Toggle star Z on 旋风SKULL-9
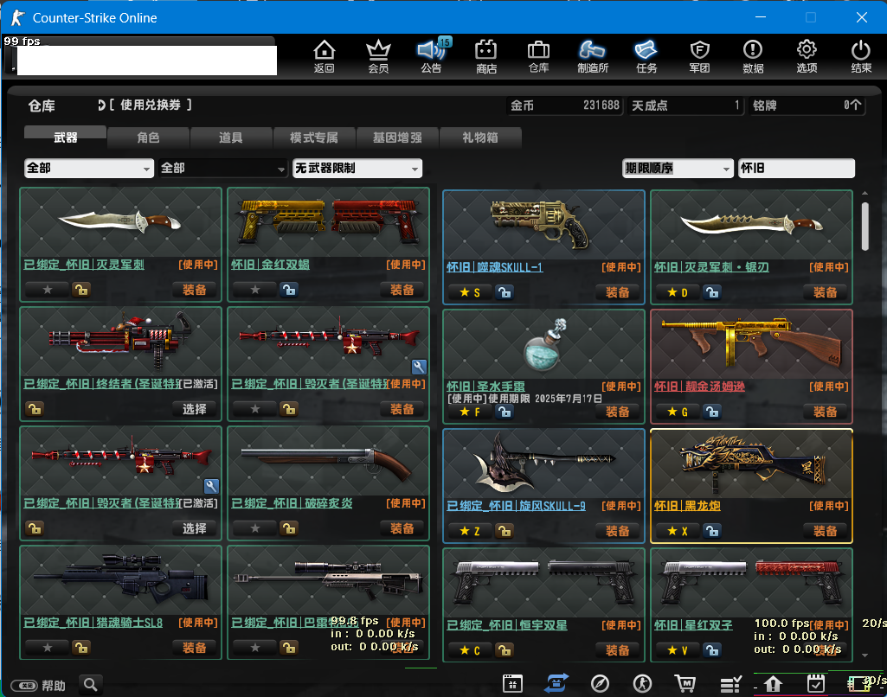The image size is (887, 697). coord(470,531)
